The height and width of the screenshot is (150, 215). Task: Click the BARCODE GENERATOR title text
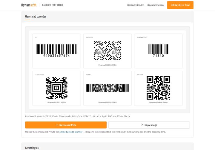pyautogui.click(x=53, y=5)
